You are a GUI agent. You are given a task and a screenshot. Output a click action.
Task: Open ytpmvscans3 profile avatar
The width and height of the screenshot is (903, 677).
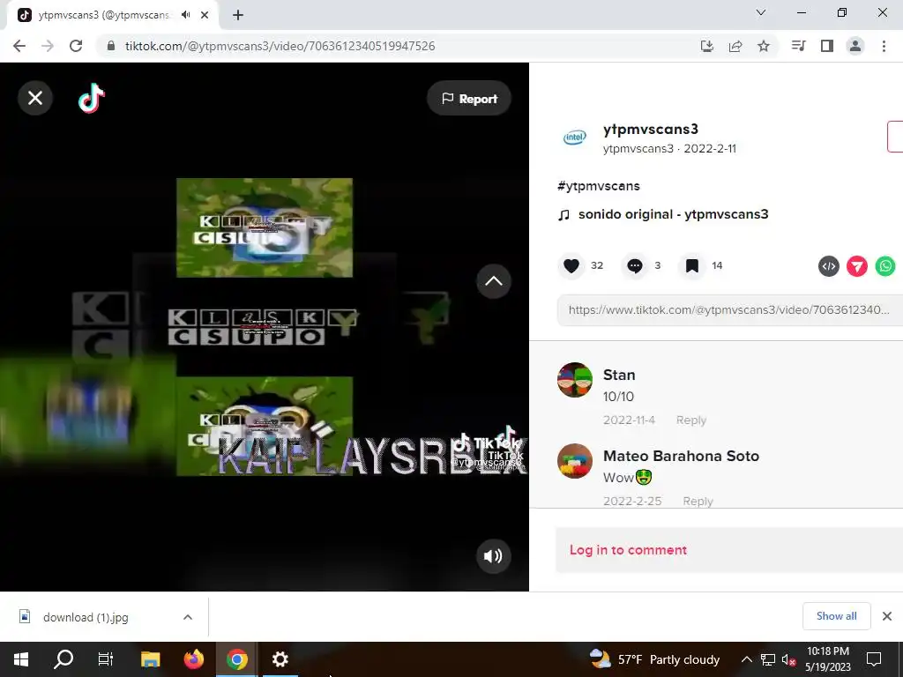[x=574, y=138]
